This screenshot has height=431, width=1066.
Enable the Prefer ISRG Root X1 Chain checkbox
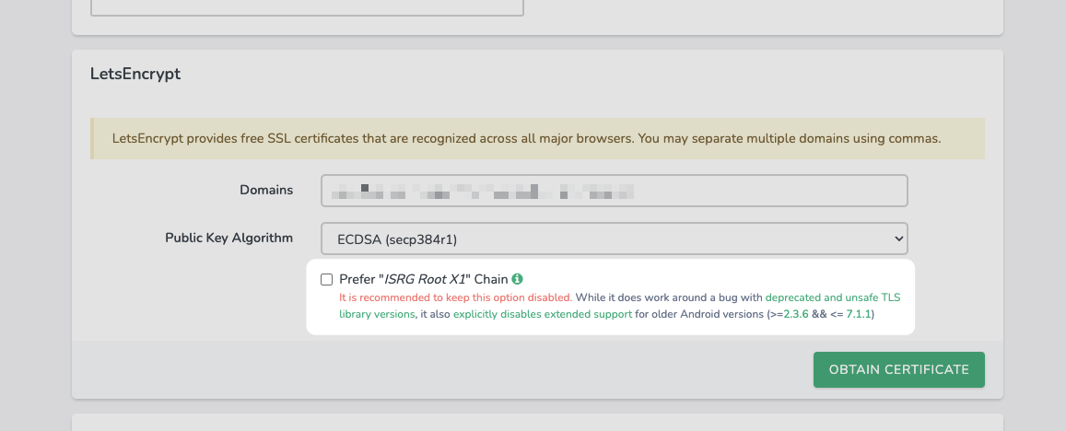(326, 279)
